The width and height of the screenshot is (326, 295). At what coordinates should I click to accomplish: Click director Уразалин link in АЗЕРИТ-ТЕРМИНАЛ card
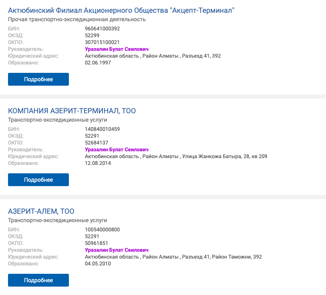tap(117, 150)
